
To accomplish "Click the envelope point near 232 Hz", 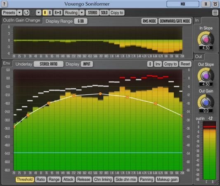I will pos(74,95).
